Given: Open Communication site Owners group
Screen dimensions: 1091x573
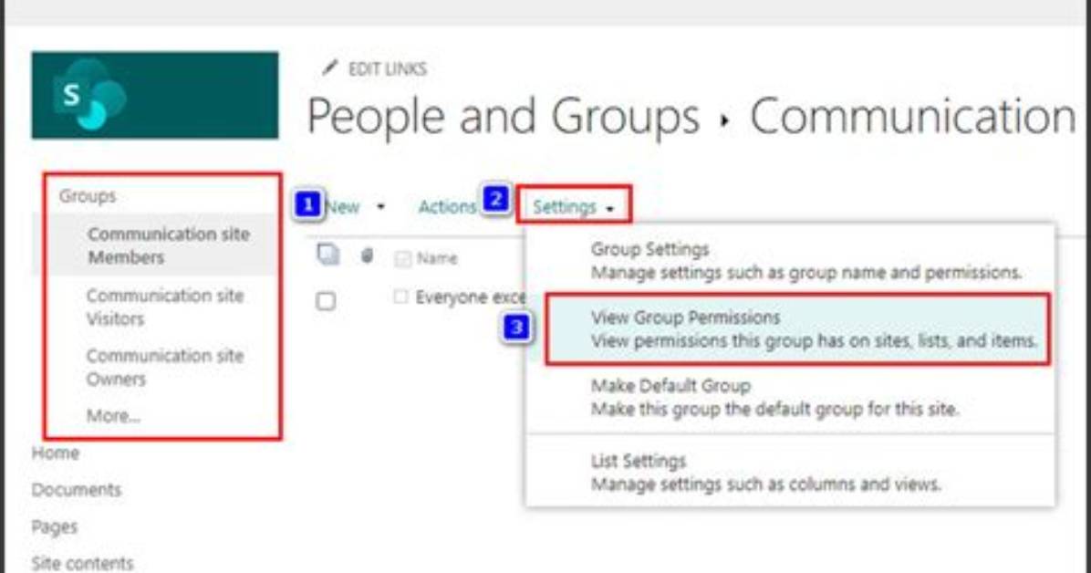Looking at the screenshot, I should 165,367.
